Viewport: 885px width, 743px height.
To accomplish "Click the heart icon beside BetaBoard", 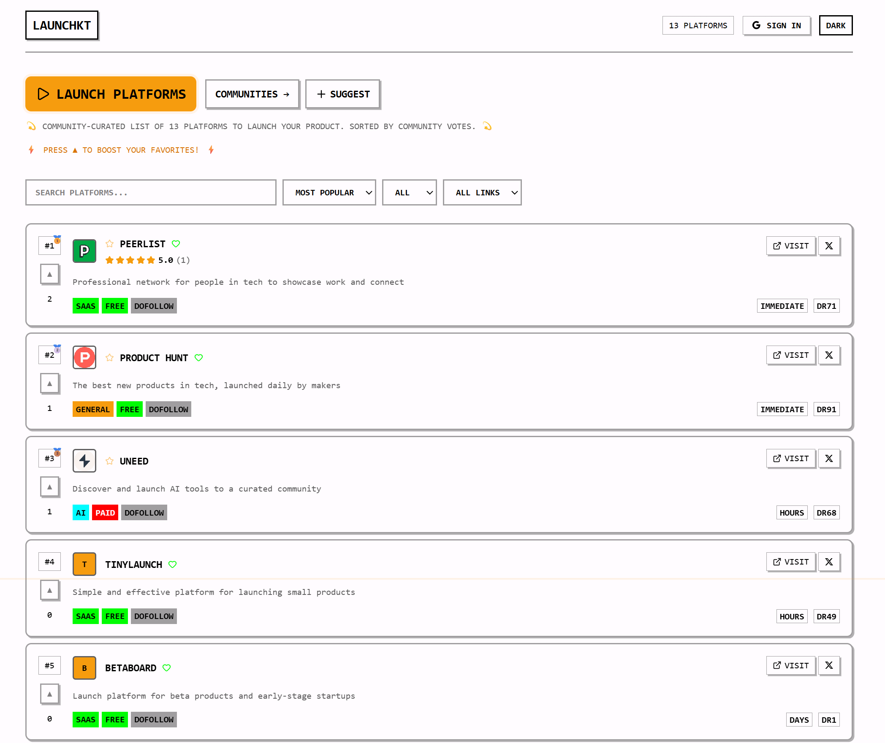I will coord(166,667).
